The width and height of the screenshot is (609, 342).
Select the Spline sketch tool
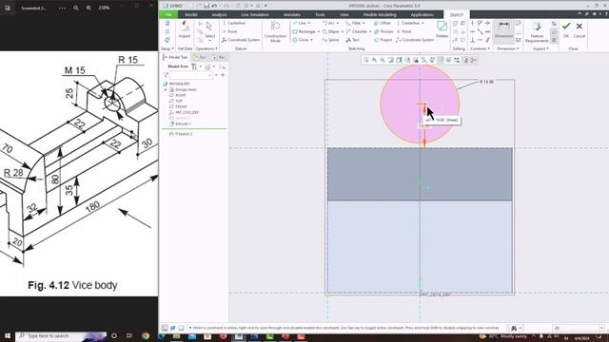(330, 40)
